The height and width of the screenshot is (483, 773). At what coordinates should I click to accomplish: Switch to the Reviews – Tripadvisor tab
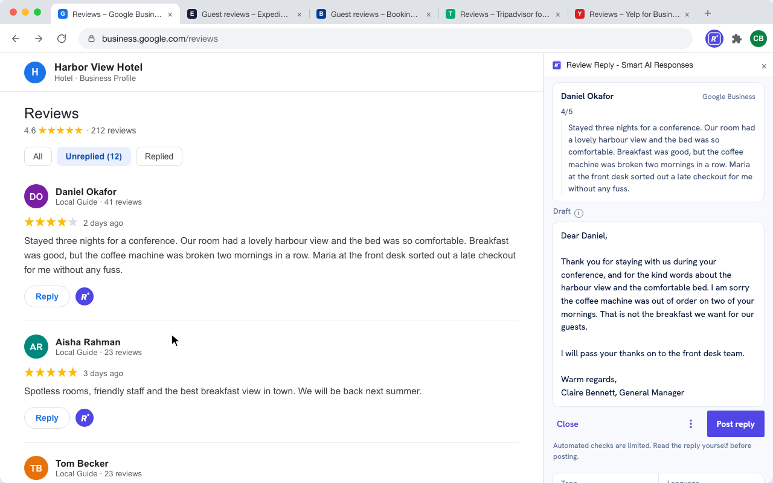504,14
